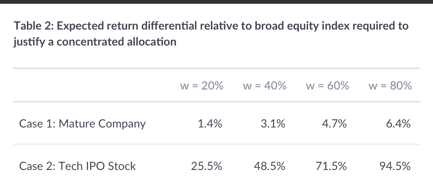Select the 6.4% cell in Case 1 row

[398, 123]
